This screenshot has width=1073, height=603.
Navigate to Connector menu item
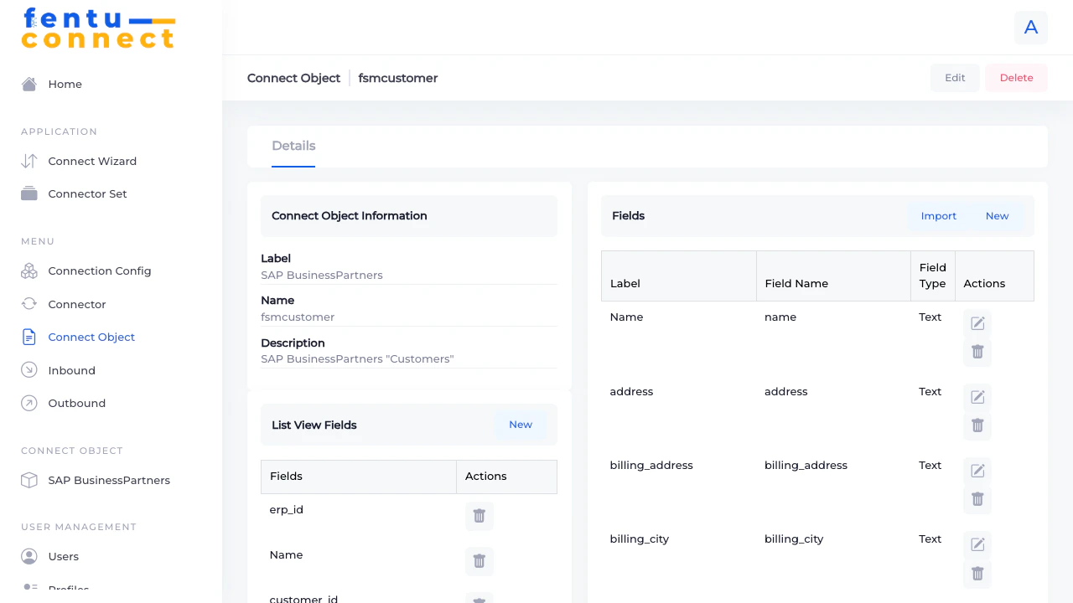click(77, 304)
